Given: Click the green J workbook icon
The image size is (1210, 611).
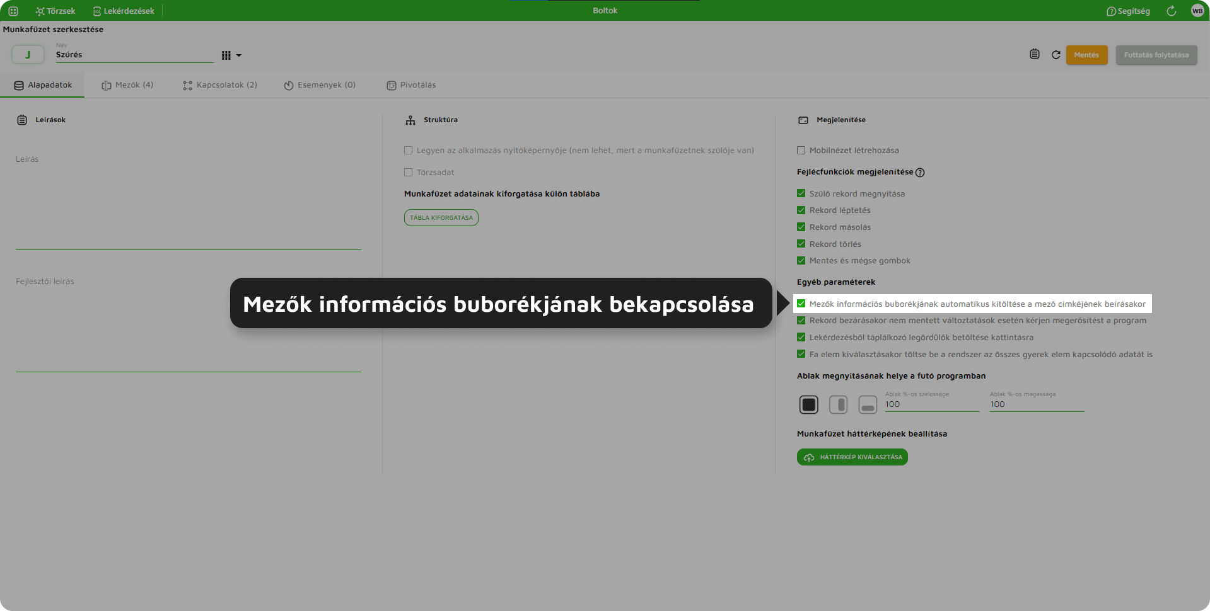Looking at the screenshot, I should [28, 55].
